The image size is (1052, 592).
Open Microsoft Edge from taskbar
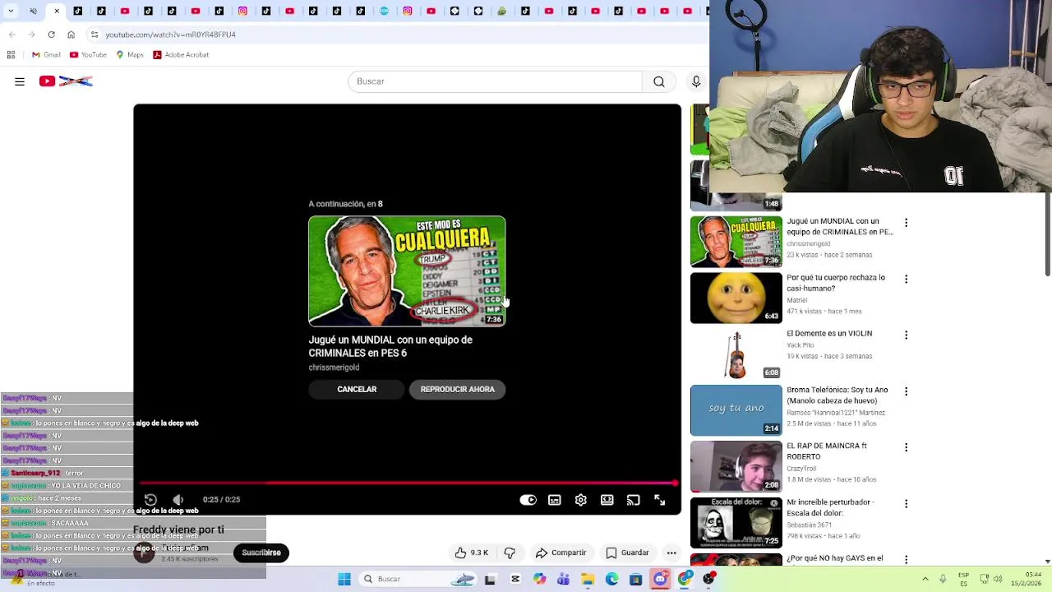coord(611,579)
